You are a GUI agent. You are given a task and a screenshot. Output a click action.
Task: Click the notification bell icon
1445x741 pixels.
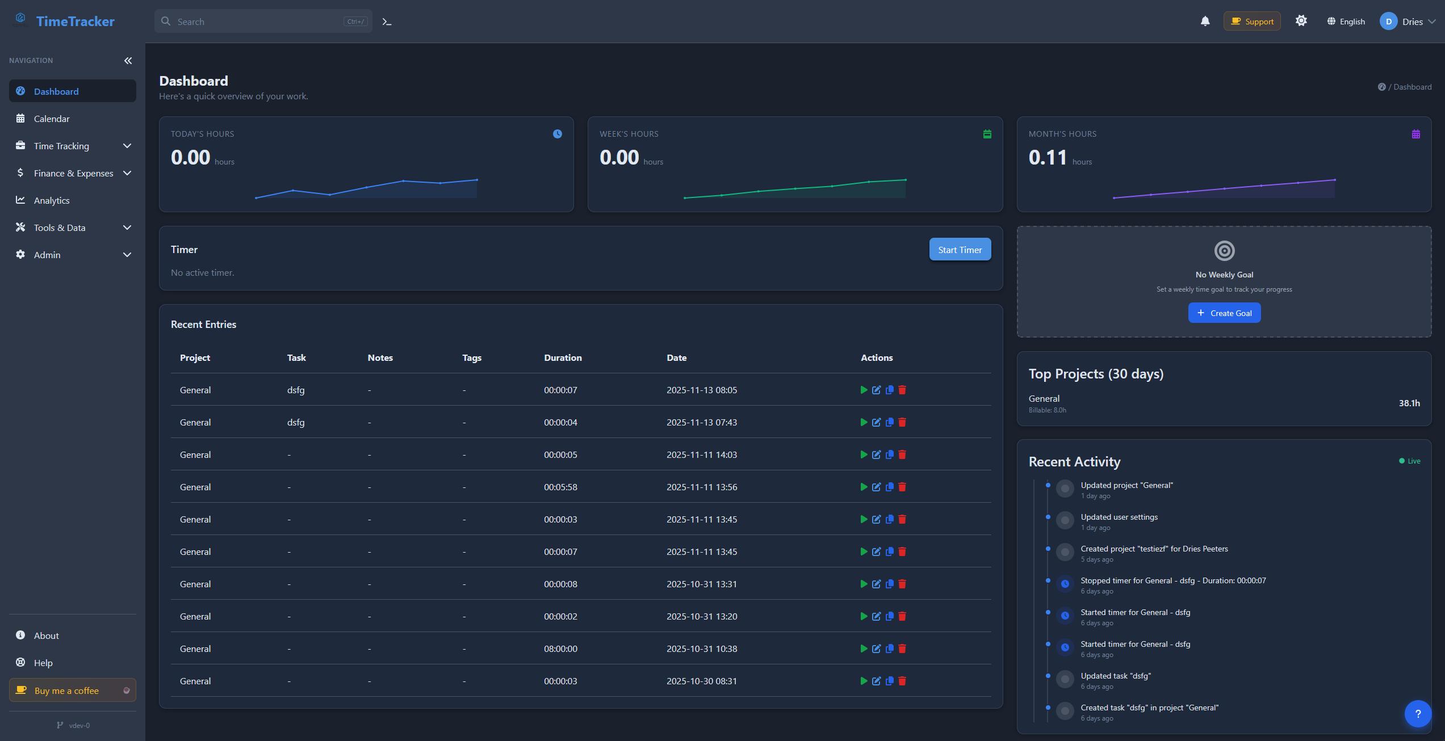click(1205, 21)
